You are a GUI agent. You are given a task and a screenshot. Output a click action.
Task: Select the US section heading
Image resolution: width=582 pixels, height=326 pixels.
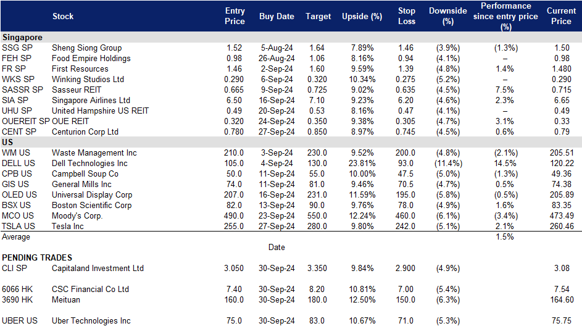(7, 142)
